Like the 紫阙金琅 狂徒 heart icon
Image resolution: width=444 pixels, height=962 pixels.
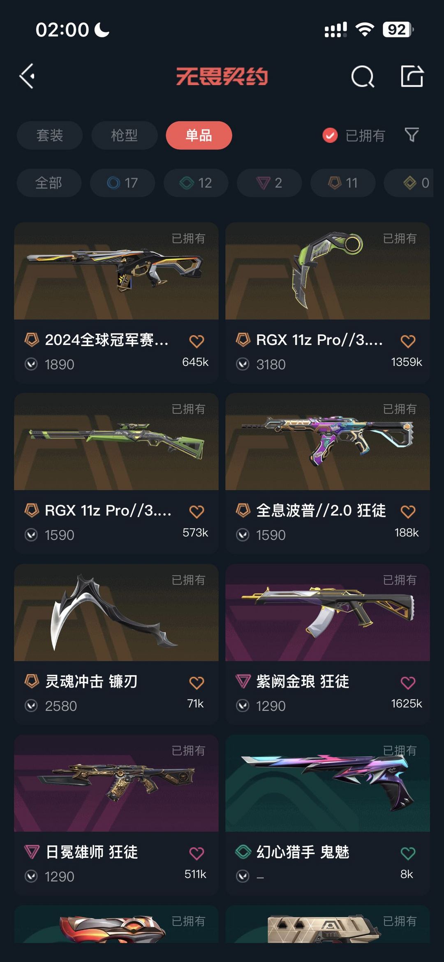tap(408, 682)
